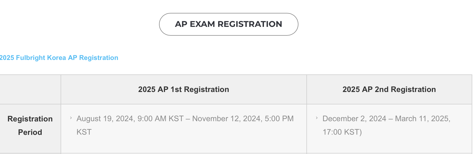Click the 9:00 AM KST start time text
Screen dimensions: 473x154
point(160,119)
